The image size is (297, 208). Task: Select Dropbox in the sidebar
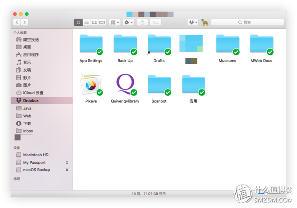point(42,101)
